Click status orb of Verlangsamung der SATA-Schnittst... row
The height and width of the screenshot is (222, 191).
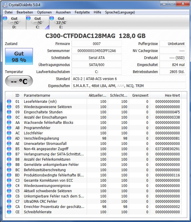(x=9, y=154)
